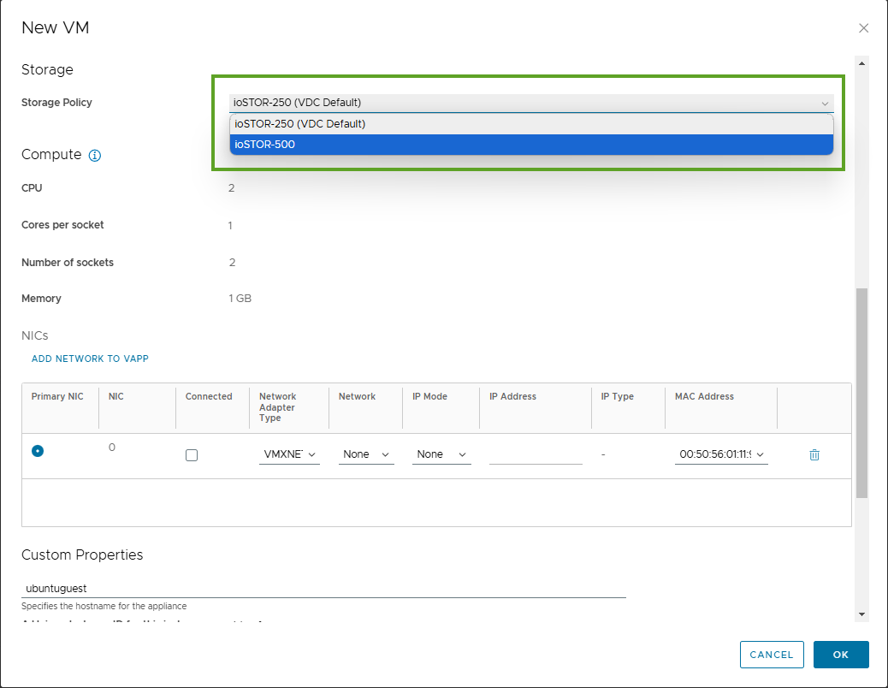The height and width of the screenshot is (688, 888).
Task: Choose ioSTOR-500 from the storage list
Action: (x=530, y=145)
